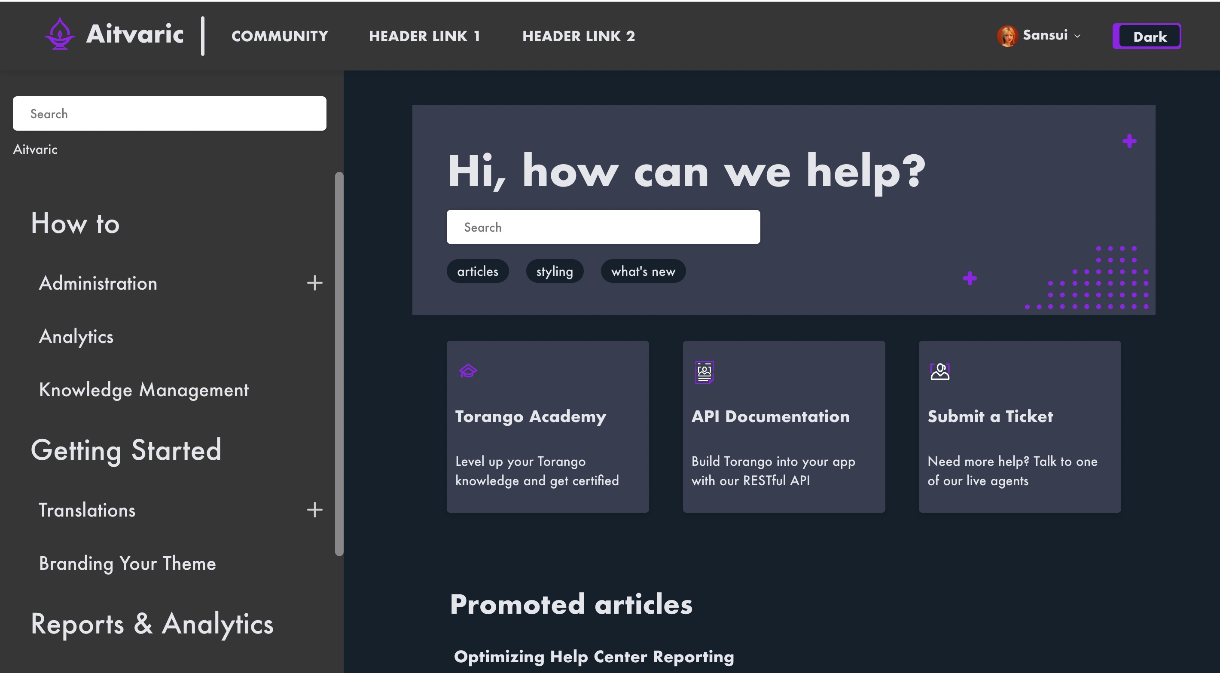Toggle the Dark theme switch
The image size is (1220, 673).
1146,37
